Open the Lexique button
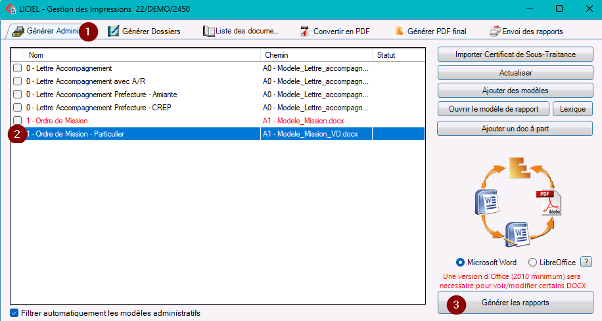 pyautogui.click(x=572, y=109)
